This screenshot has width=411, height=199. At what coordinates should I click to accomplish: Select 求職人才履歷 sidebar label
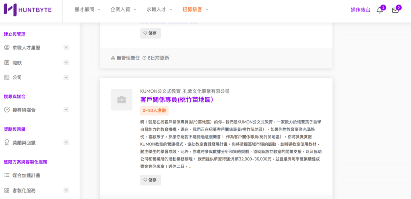click(x=26, y=48)
